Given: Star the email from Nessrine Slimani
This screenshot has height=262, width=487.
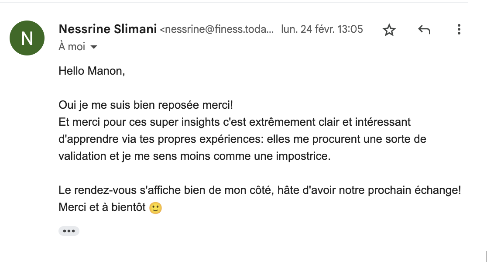Looking at the screenshot, I should (x=389, y=30).
